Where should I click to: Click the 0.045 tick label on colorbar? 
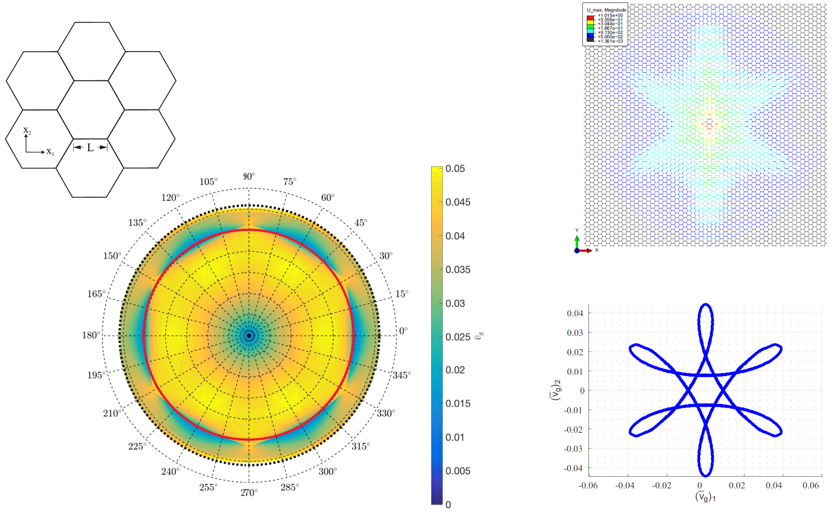coord(458,202)
